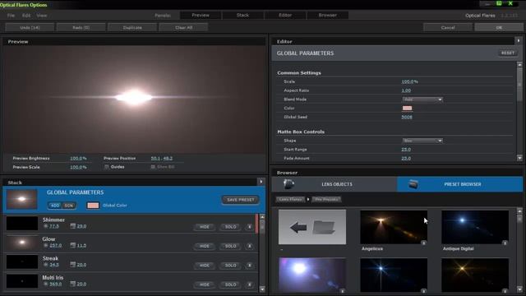Screen dimensions: 526x296
Task: Toggle the Editor panel tab
Action: 285,15
